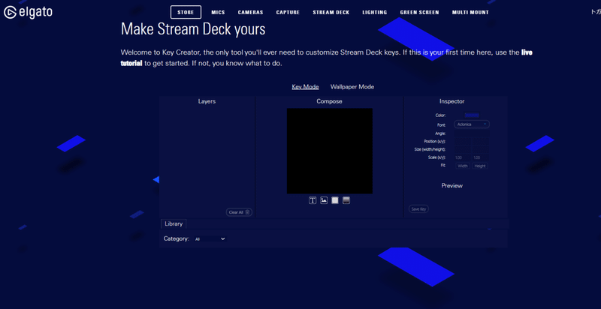The image size is (601, 309).
Task: Focus the Scale y value field
Action: [480, 157]
